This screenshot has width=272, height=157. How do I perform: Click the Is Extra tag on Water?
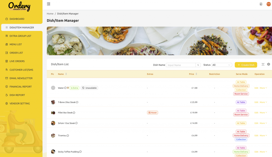[74, 88]
